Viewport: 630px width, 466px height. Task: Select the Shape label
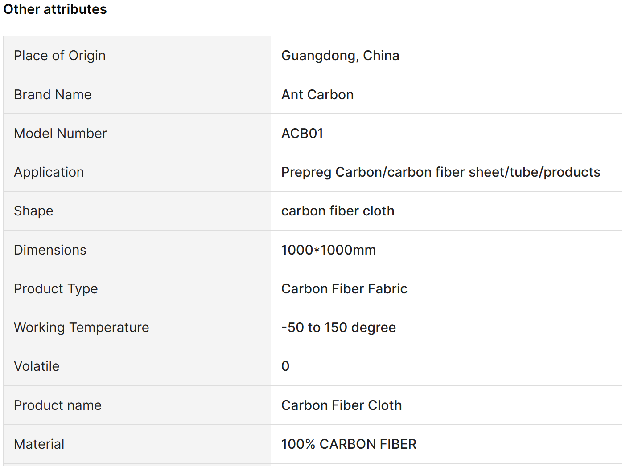(x=33, y=211)
